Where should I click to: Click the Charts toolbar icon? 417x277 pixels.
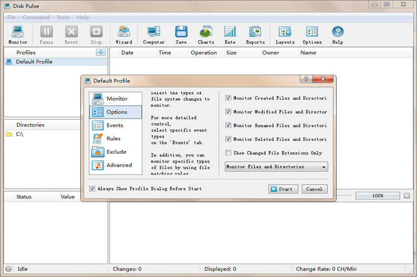[x=206, y=35]
